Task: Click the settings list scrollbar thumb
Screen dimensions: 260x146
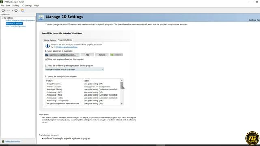Action: point(122,86)
